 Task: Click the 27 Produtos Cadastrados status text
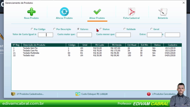(30, 94)
